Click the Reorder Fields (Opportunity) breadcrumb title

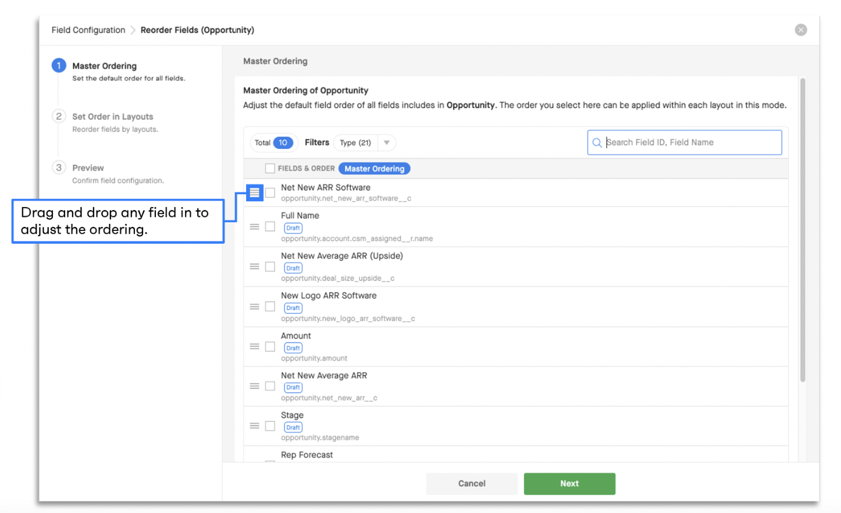coord(198,30)
